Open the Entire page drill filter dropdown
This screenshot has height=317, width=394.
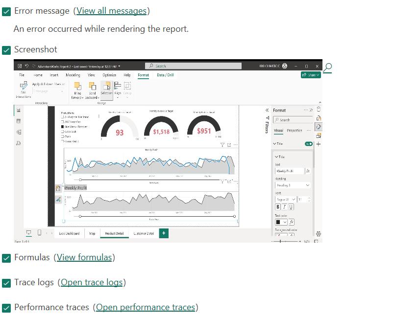click(x=48, y=91)
